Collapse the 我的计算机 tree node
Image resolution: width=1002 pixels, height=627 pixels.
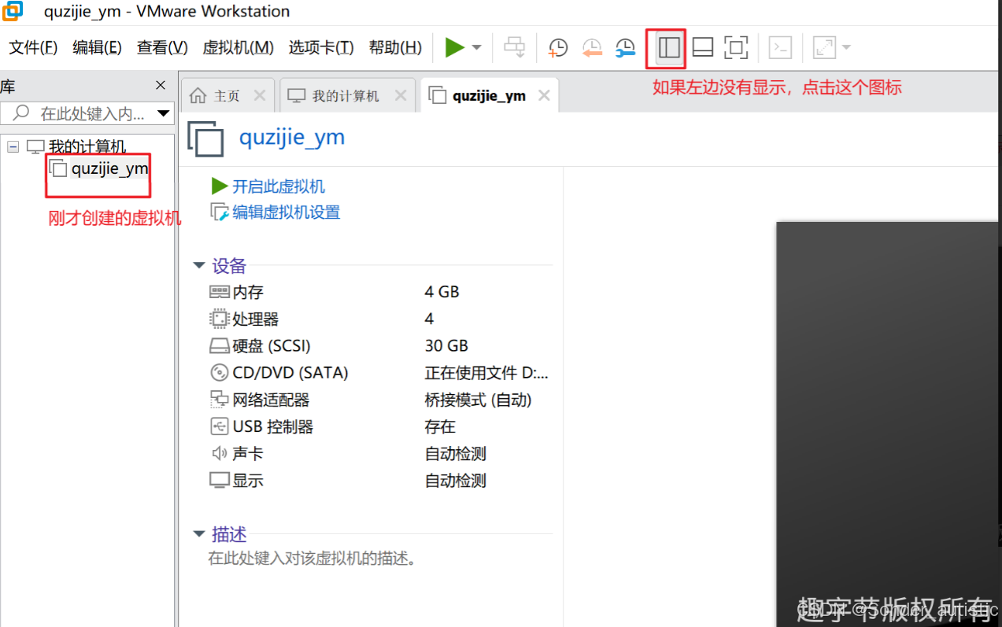13,146
